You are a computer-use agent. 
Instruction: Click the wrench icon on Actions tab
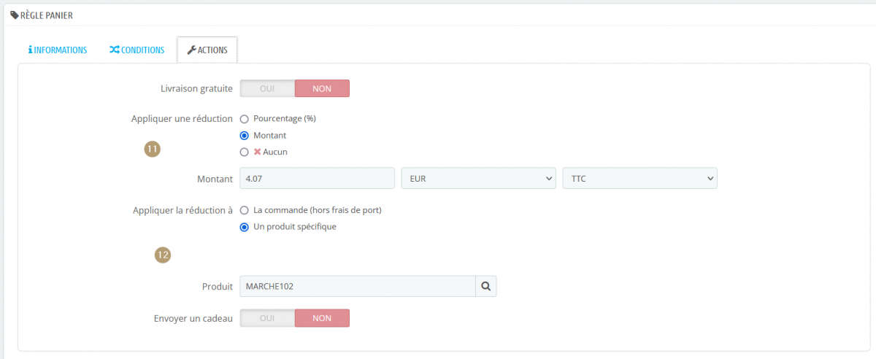pyautogui.click(x=191, y=50)
